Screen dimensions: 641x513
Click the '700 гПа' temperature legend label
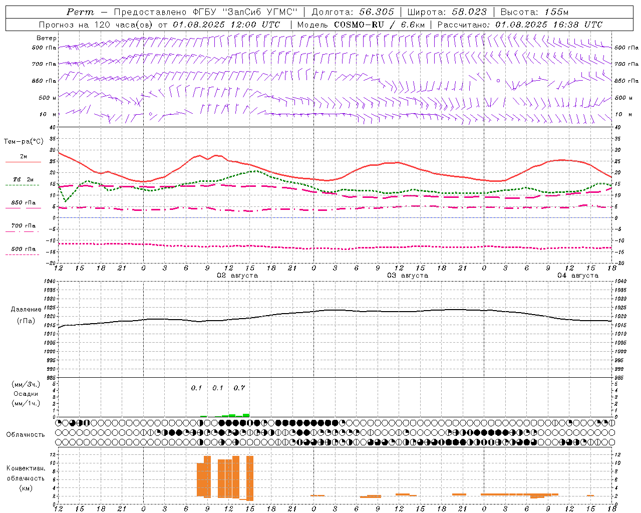[24, 226]
